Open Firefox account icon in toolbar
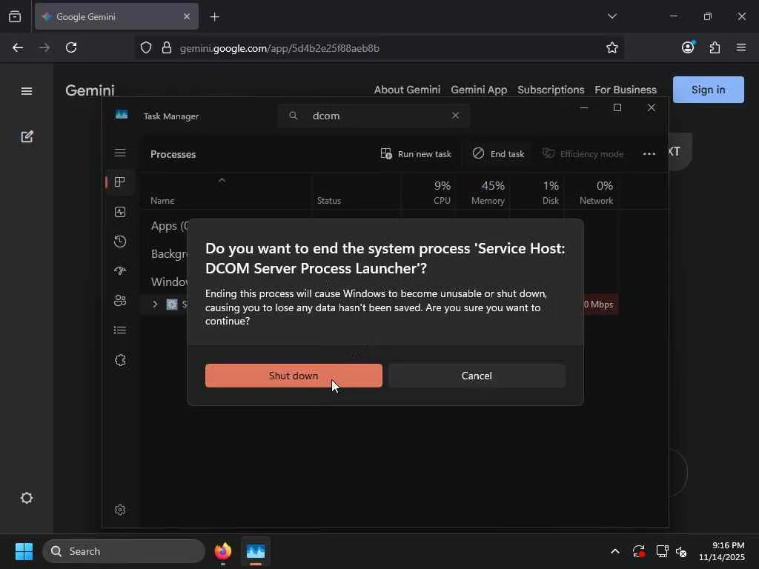759x569 pixels. point(688,47)
